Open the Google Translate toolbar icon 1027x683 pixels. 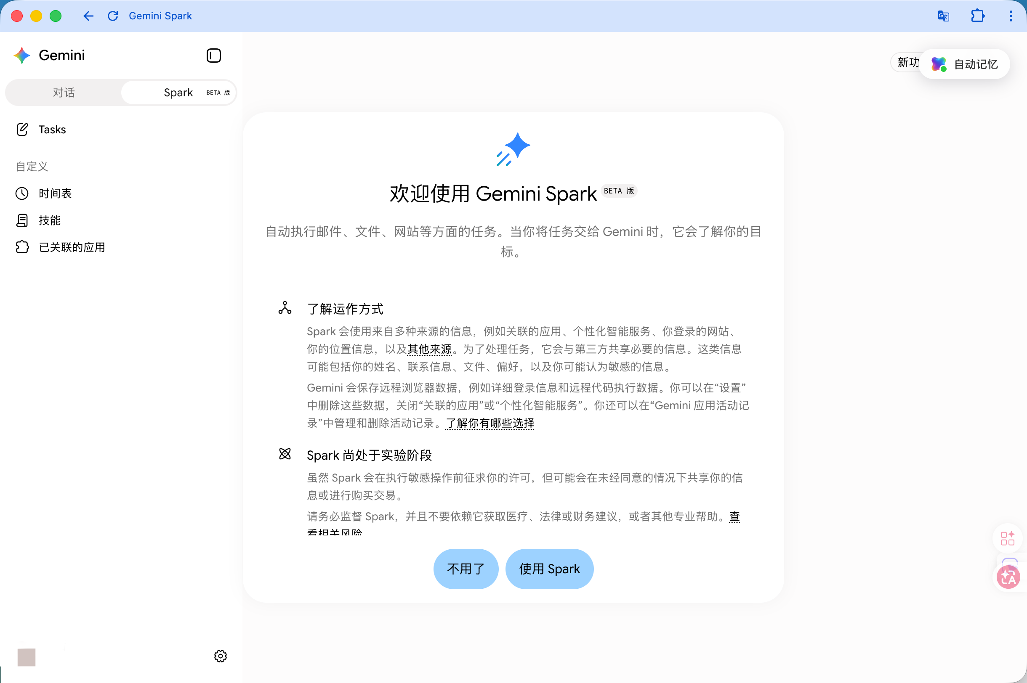(x=943, y=16)
